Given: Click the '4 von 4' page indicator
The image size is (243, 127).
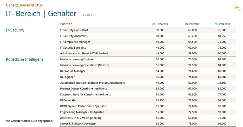Looking at the screenshot, I should [87, 15].
